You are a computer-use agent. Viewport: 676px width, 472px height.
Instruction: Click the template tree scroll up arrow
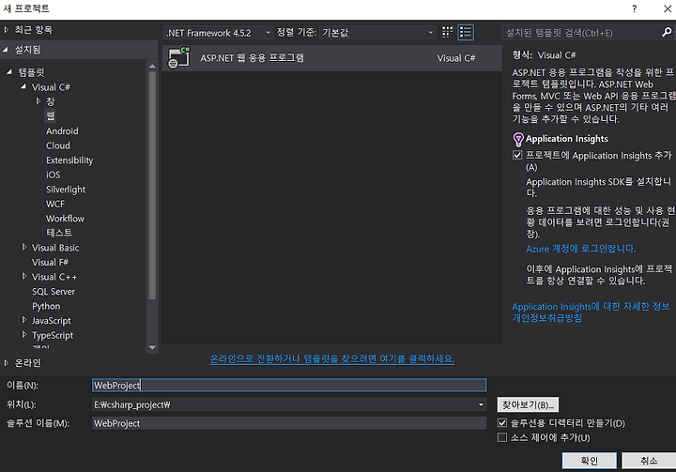tap(152, 67)
